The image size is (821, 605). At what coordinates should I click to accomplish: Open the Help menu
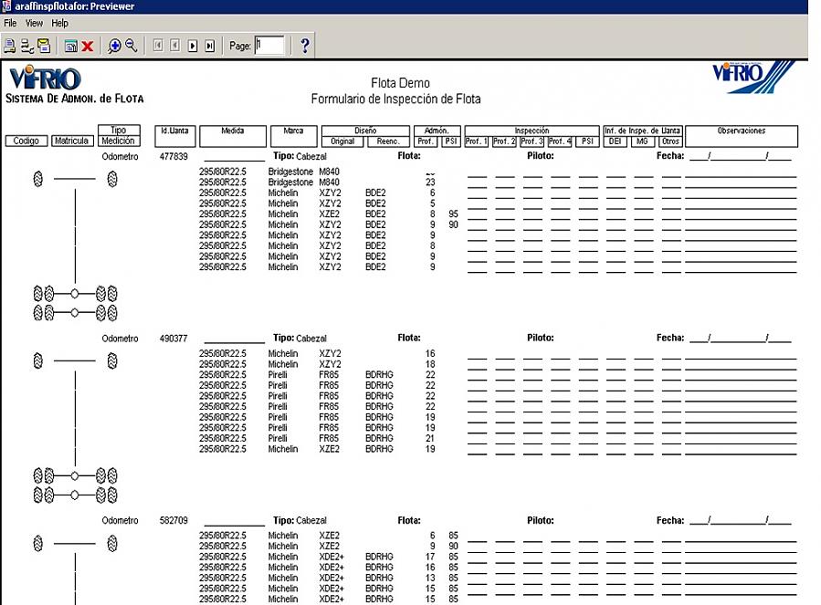click(59, 23)
